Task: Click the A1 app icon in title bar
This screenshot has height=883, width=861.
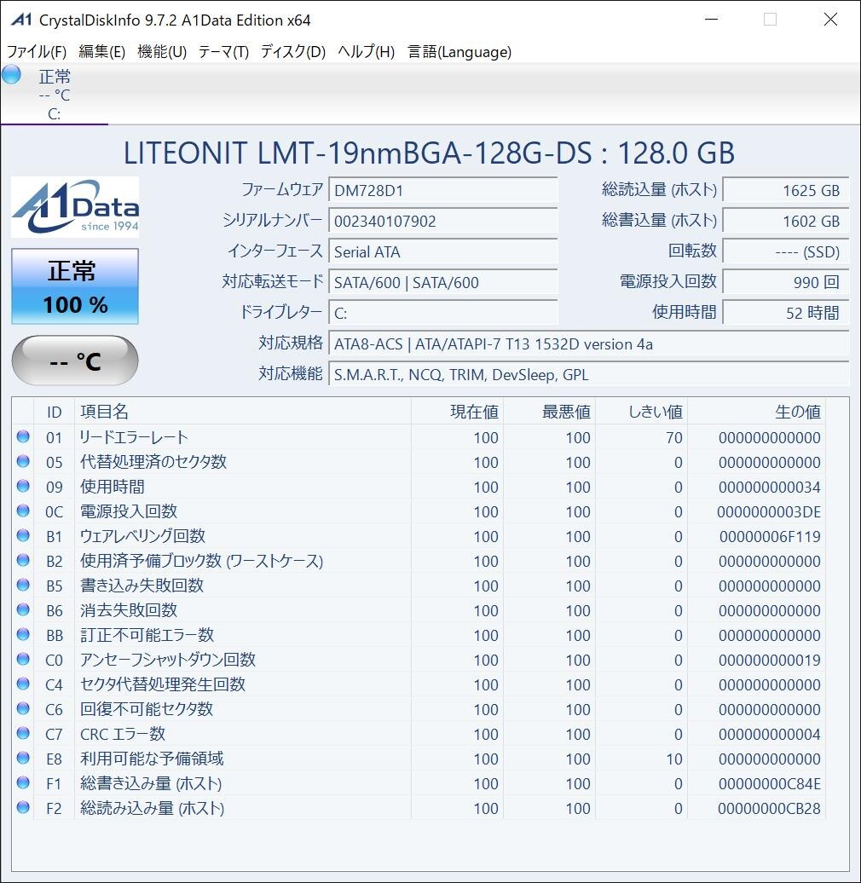Action: tap(20, 19)
